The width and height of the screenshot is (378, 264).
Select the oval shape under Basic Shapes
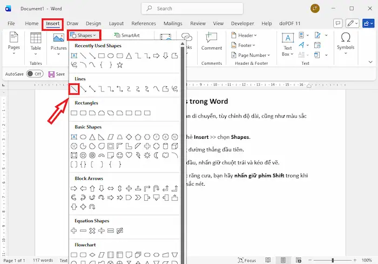[x=83, y=137]
